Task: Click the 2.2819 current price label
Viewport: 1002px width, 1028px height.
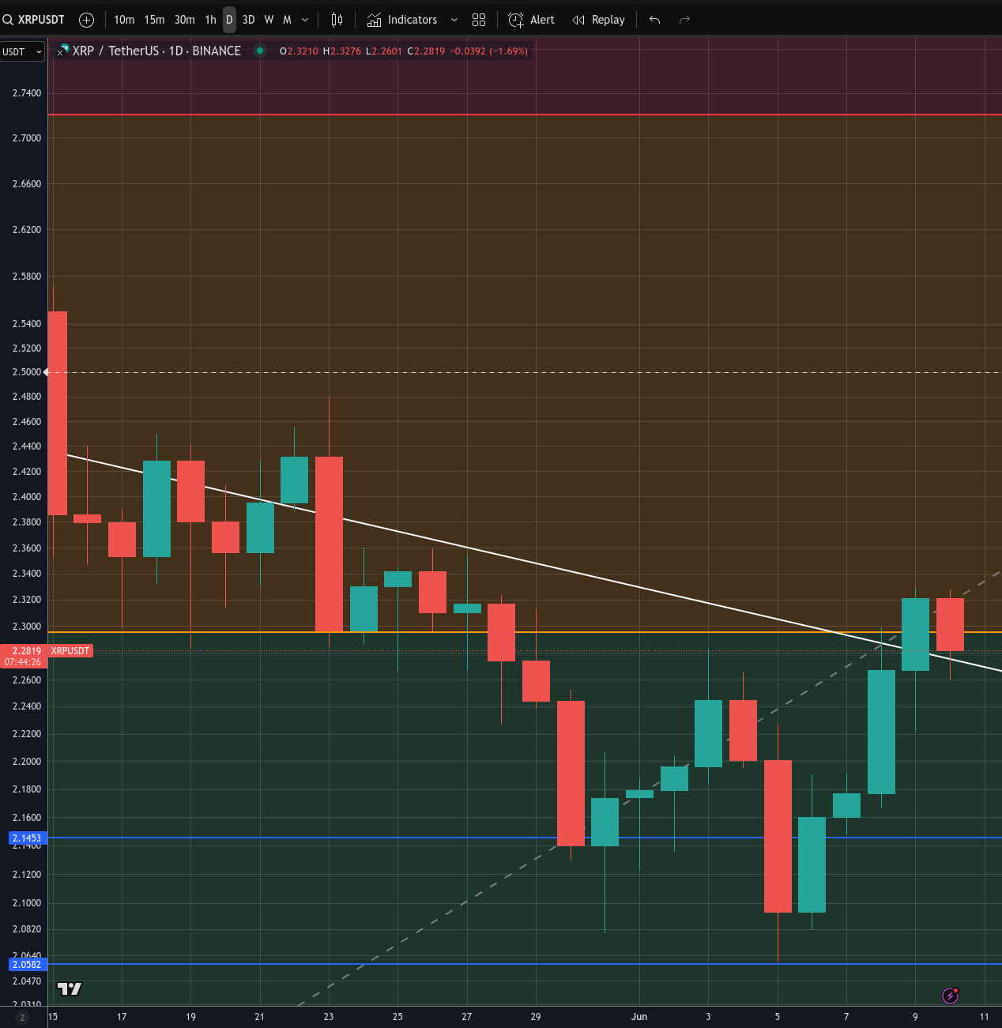Action: coord(24,656)
